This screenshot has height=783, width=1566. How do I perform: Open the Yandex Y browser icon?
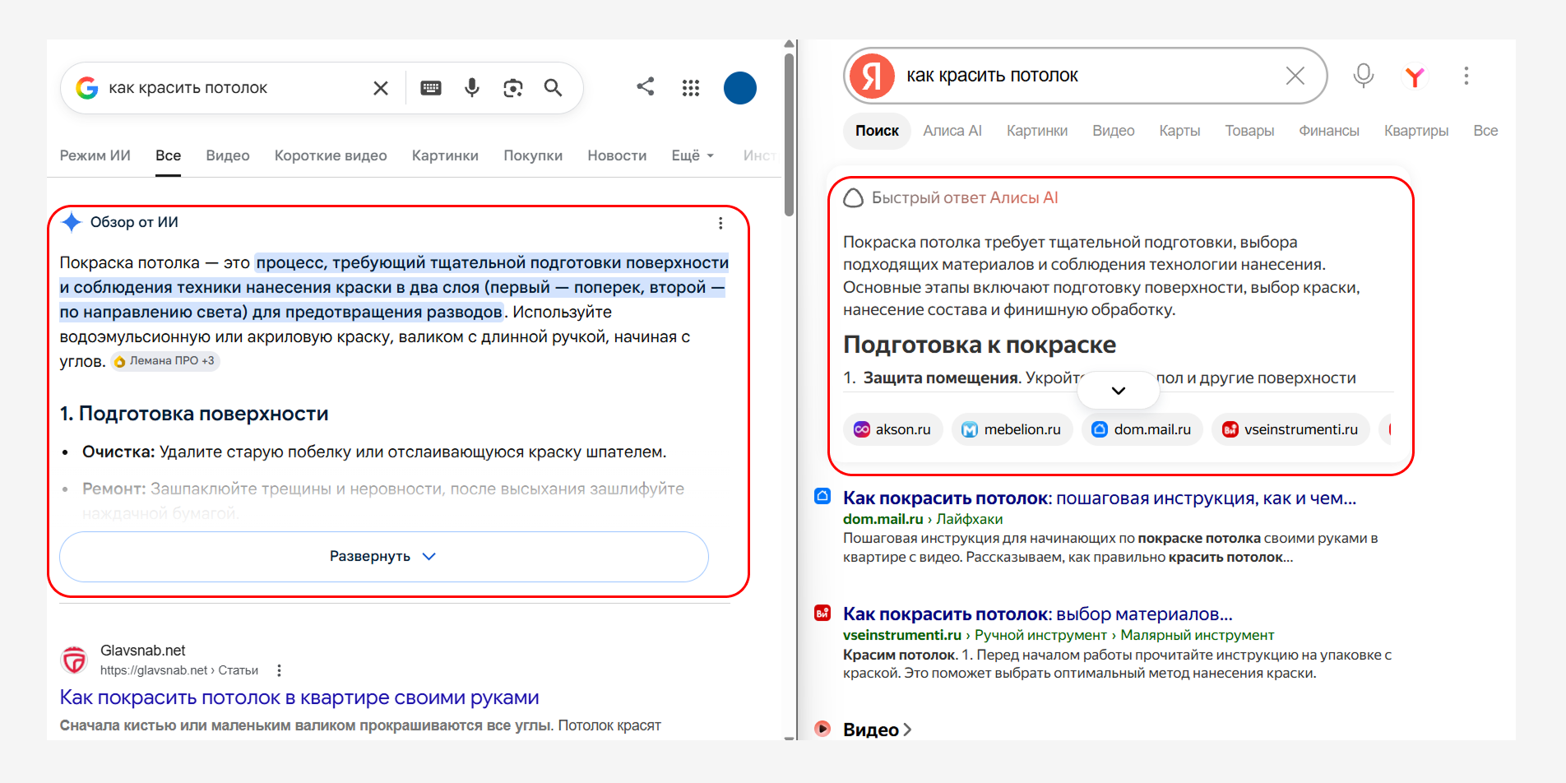click(x=1415, y=76)
